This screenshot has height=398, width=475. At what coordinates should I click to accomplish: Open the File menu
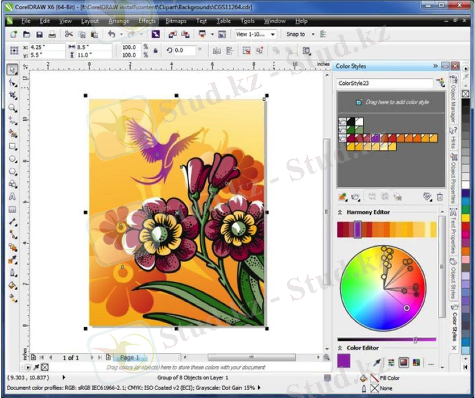tap(26, 21)
